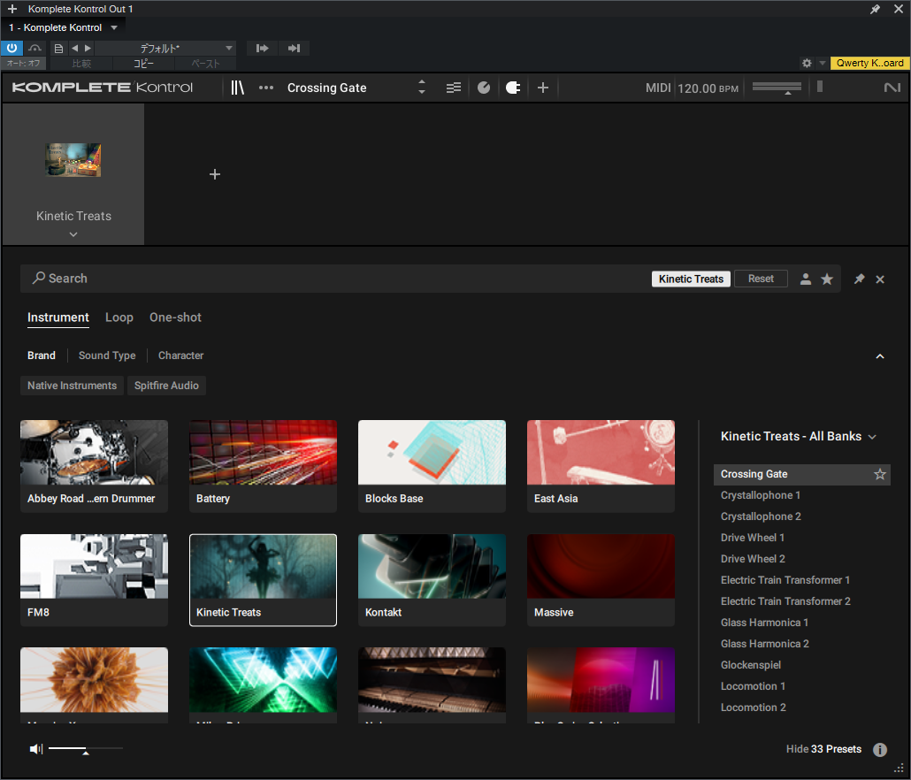The height and width of the screenshot is (780, 911).
Task: Close the browser panel
Action: [x=880, y=279]
